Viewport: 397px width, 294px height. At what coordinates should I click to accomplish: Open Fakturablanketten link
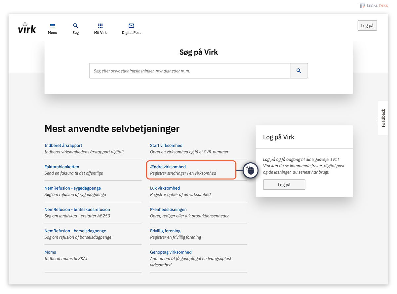click(62, 167)
